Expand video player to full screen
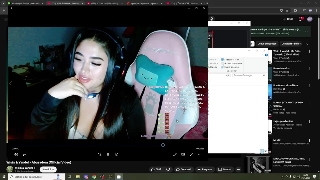This screenshot has height=180, width=320. tap(191, 154)
